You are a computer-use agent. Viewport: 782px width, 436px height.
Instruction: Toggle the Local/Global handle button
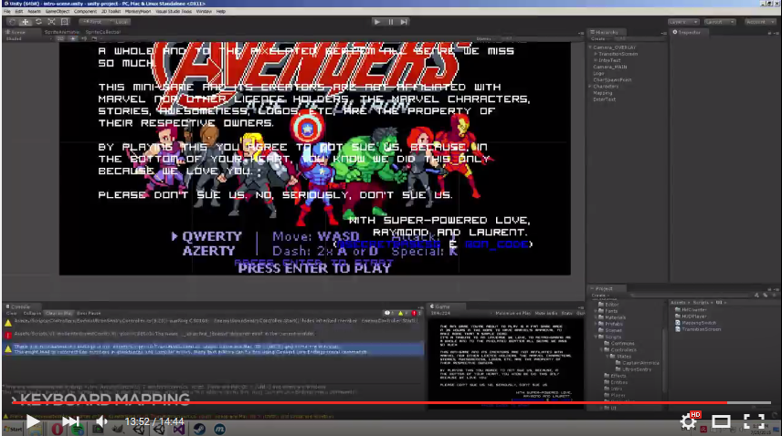pos(119,22)
